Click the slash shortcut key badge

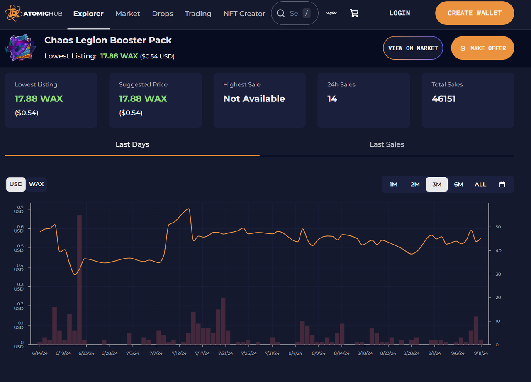coord(307,13)
